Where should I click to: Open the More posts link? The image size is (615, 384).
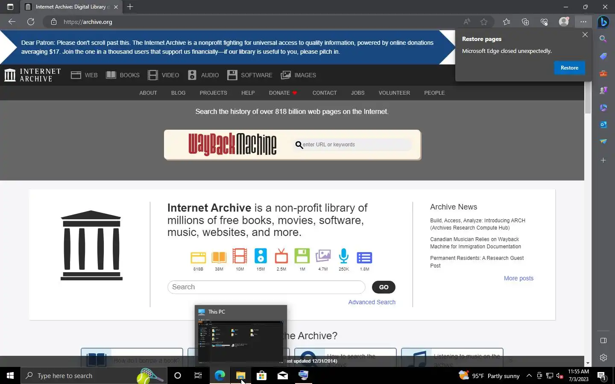coord(518,278)
